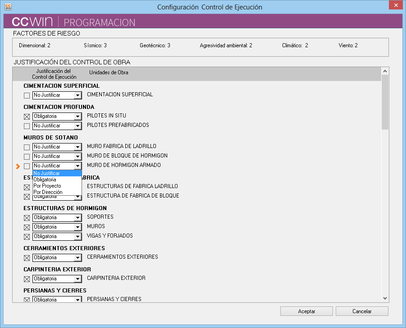Enable the CIMENTACION SUPERFICIAL checkbox
The height and width of the screenshot is (328, 406).
[x=27, y=96]
